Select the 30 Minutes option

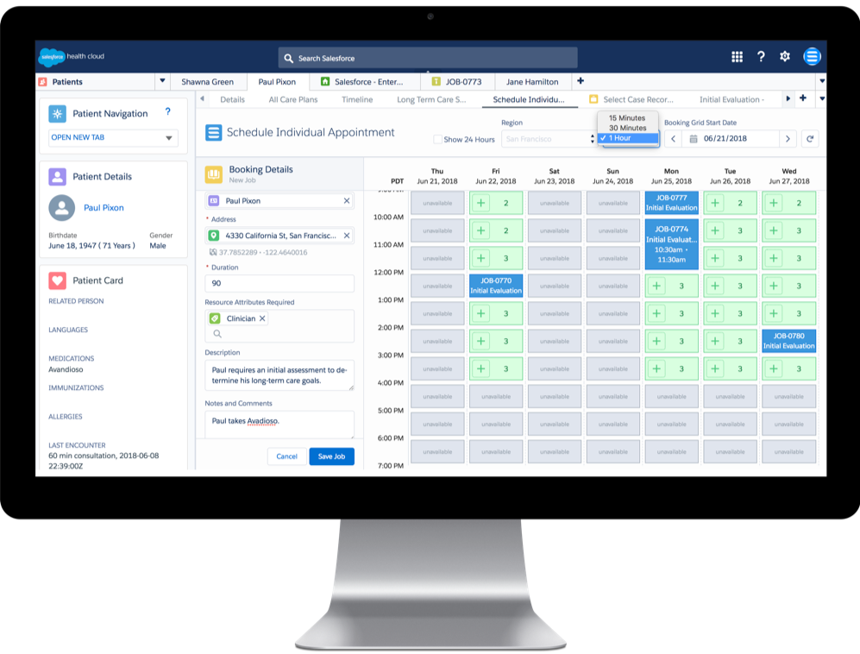pos(627,128)
